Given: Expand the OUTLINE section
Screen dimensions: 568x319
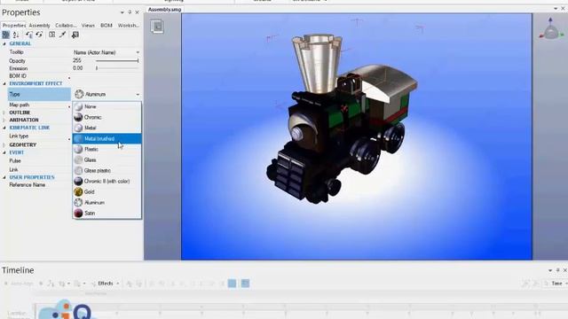Looking at the screenshot, I should (x=4, y=113).
